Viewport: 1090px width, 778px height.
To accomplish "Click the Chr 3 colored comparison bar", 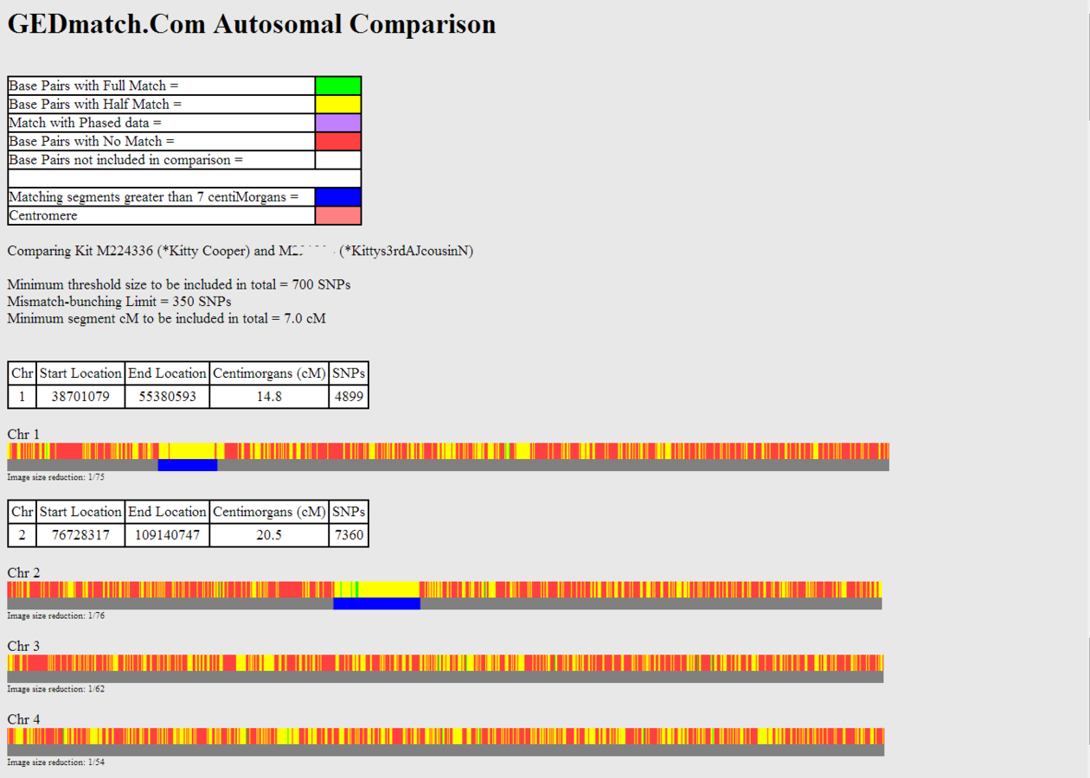I will pyautogui.click(x=446, y=663).
